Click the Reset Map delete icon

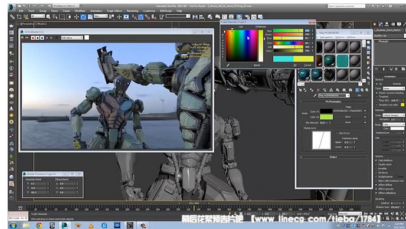click(318, 90)
